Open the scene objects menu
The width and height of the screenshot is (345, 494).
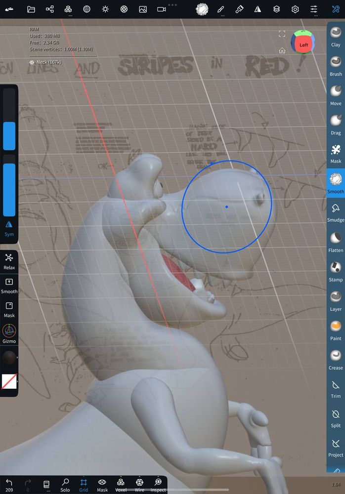coord(68,9)
